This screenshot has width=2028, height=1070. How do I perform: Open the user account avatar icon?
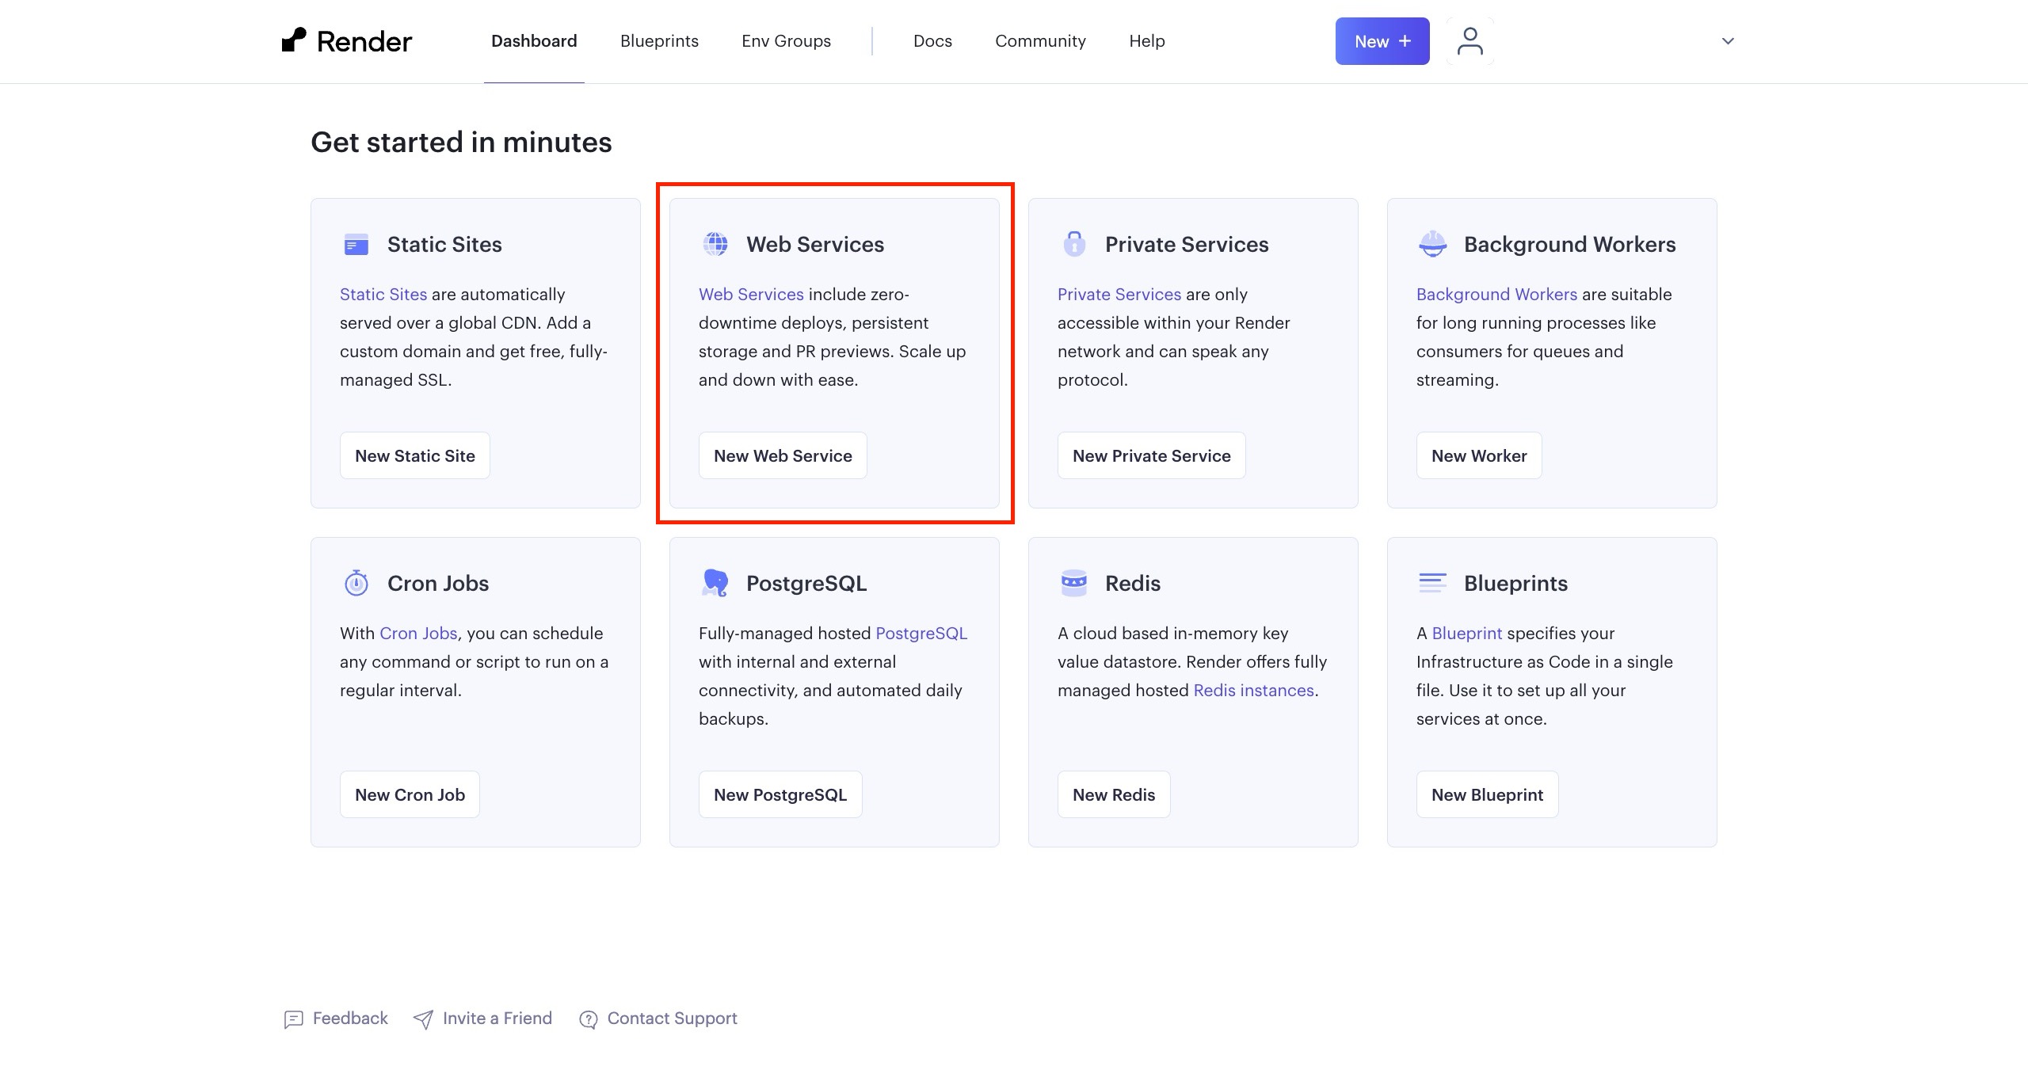click(1470, 41)
